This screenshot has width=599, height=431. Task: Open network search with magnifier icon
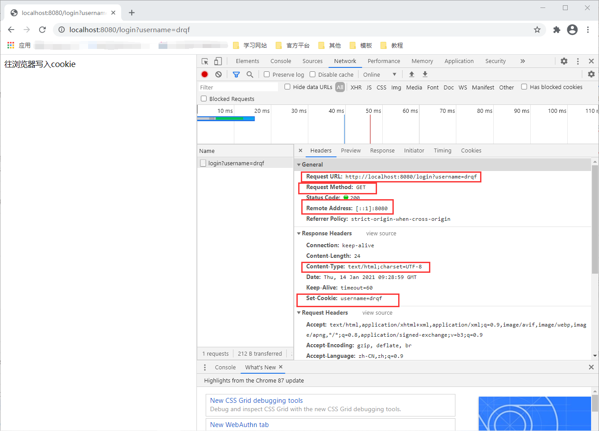click(x=250, y=74)
